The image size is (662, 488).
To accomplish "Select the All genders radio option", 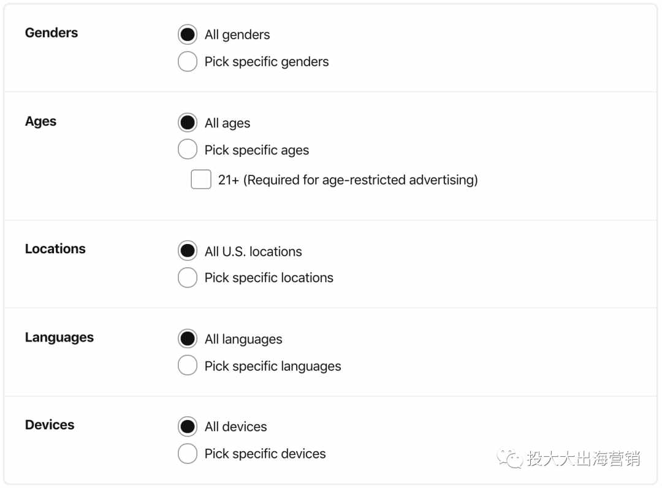I will click(x=188, y=34).
